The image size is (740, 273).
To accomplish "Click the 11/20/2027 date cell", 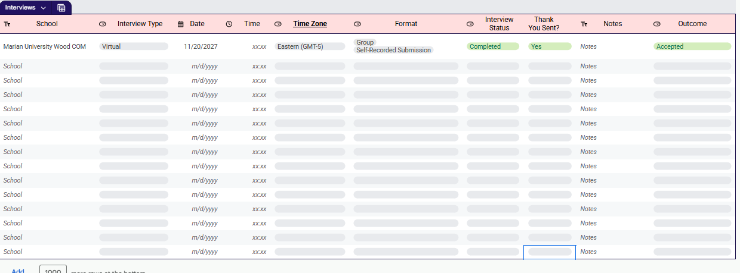I will 201,46.
